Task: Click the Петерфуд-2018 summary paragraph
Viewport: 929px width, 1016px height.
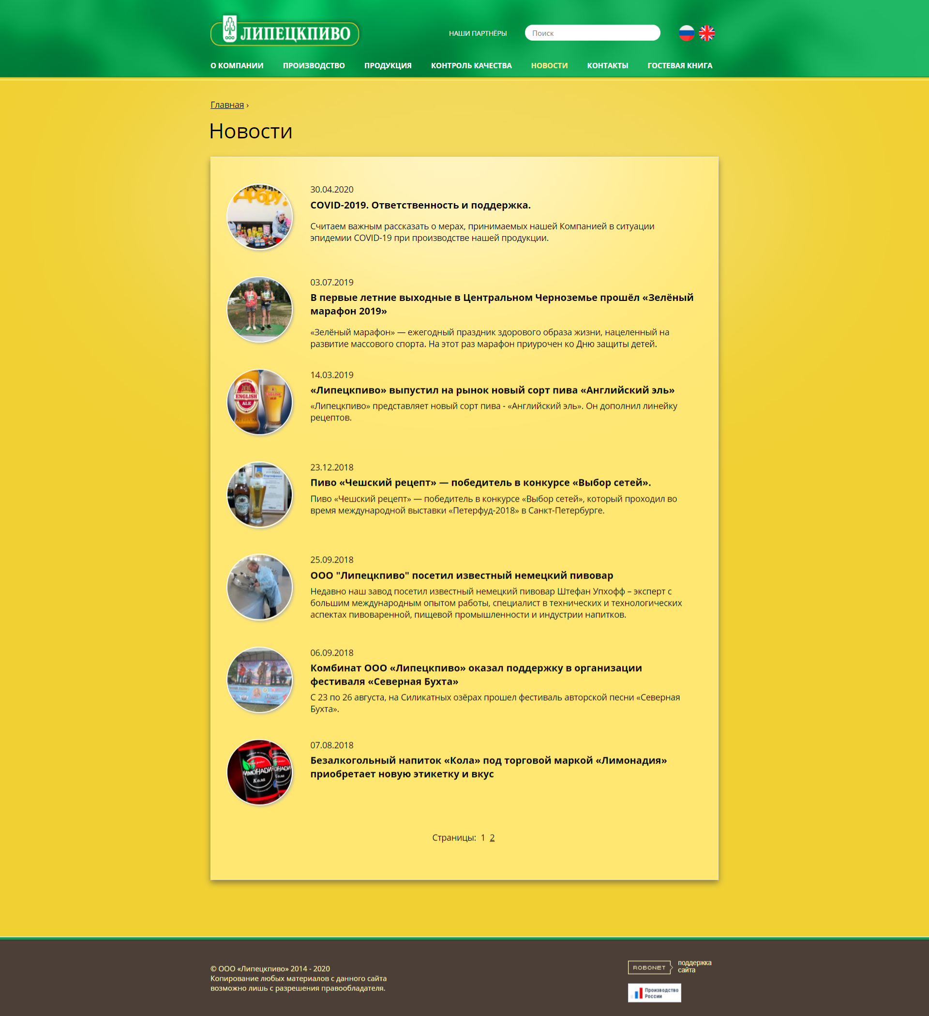Action: [494, 505]
